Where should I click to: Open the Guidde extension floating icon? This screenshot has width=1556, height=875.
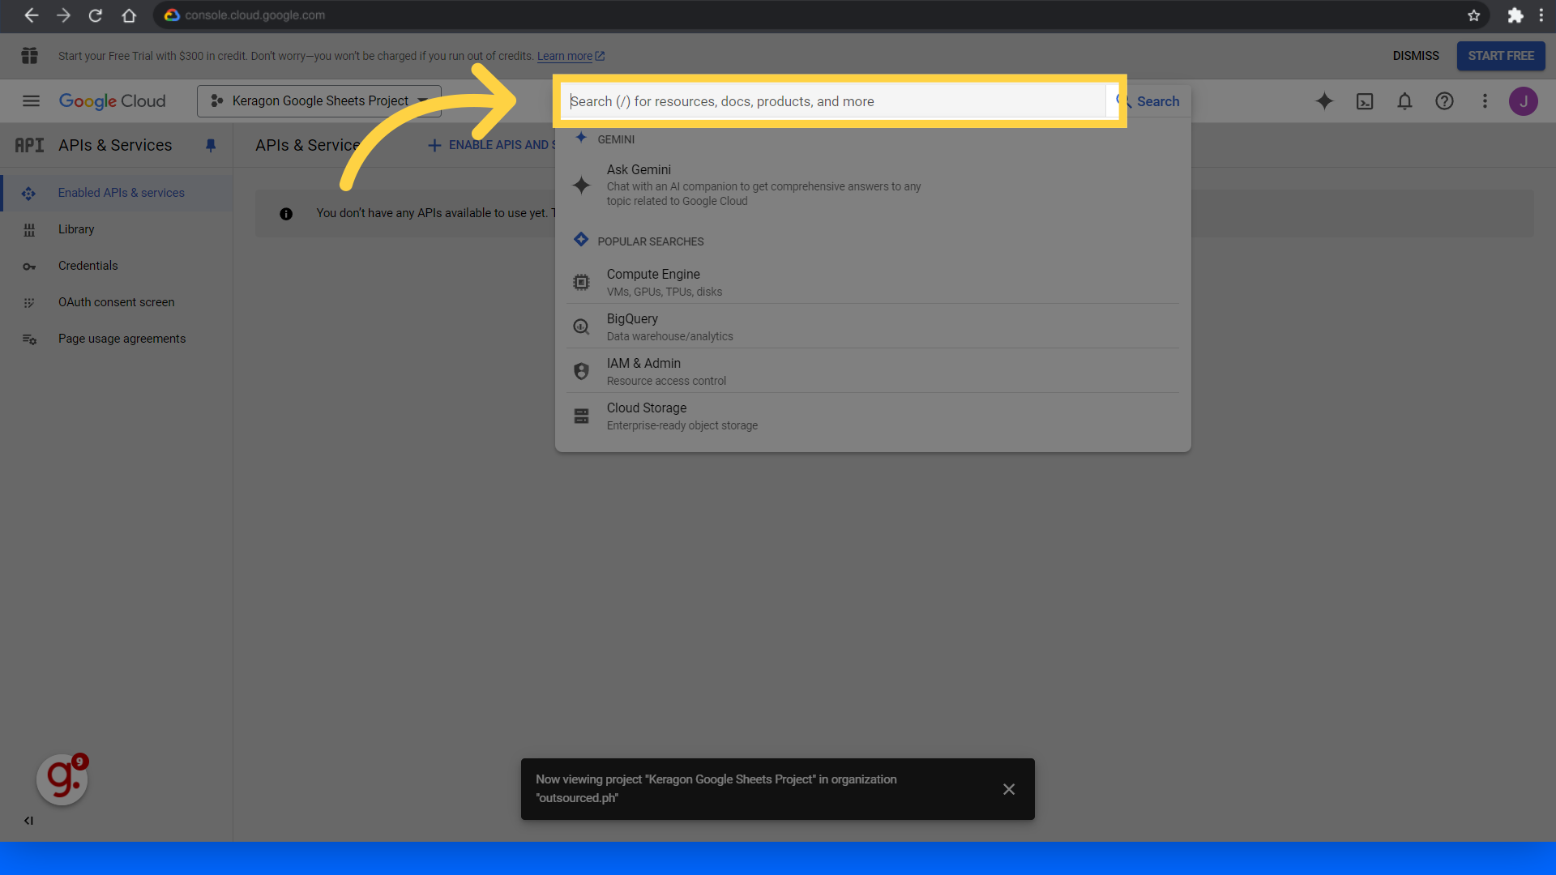tap(62, 779)
